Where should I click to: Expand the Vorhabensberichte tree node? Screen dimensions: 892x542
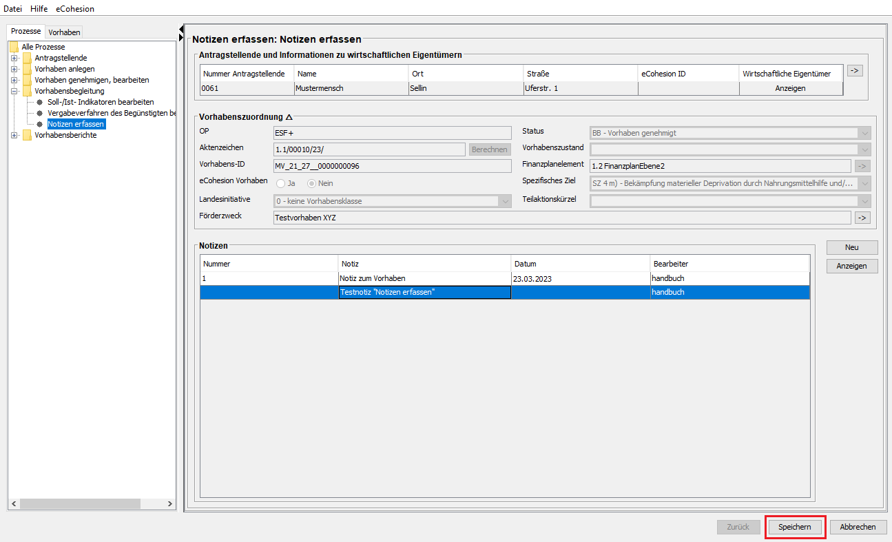[14, 135]
